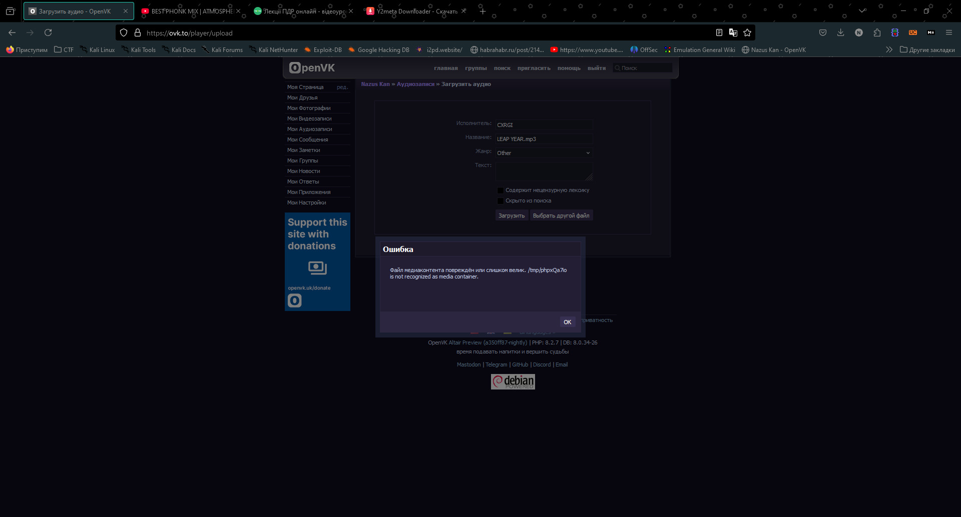The width and height of the screenshot is (961, 517).
Task: Click the round N account icon
Action: pos(859,32)
